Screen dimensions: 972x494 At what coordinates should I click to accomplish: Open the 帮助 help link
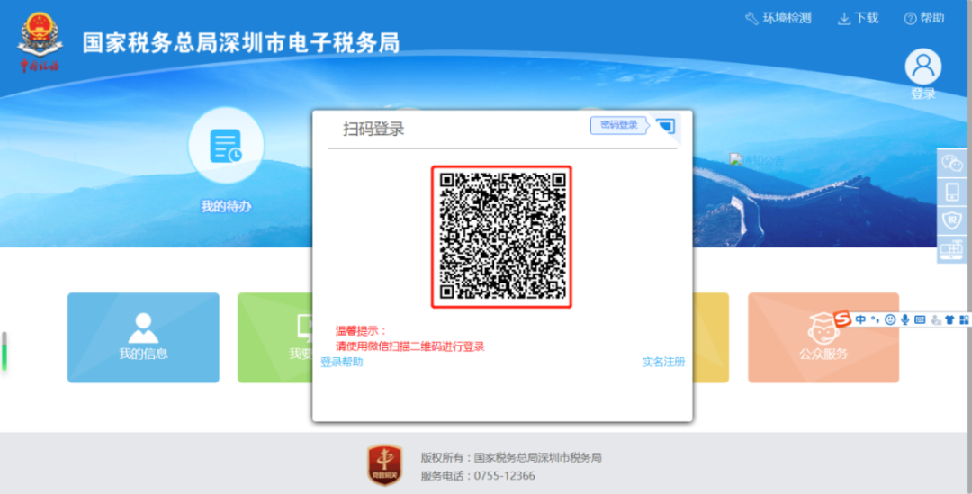(924, 18)
